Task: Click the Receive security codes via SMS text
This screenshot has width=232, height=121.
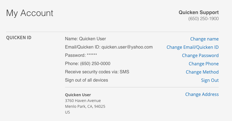Action: [97, 72]
